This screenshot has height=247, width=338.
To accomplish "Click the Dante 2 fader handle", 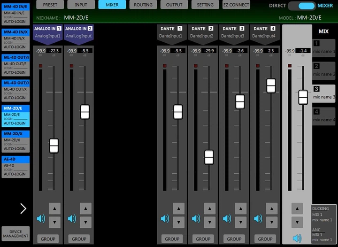I will coord(209,157).
